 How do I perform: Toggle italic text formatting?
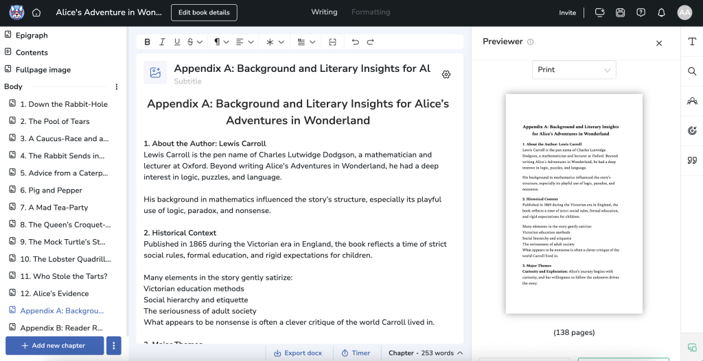coord(162,42)
